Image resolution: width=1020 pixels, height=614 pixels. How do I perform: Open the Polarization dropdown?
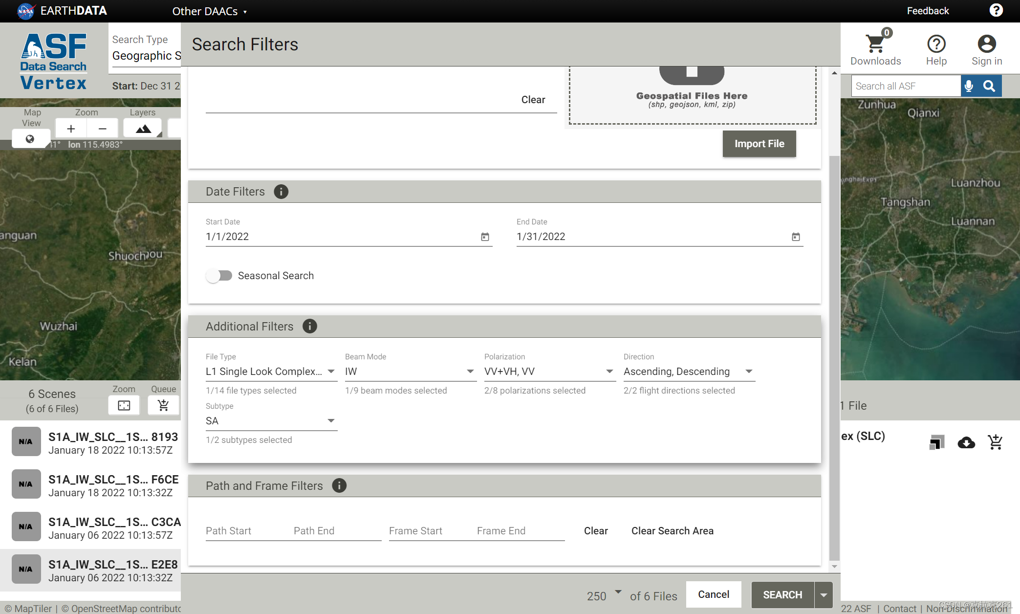click(549, 372)
